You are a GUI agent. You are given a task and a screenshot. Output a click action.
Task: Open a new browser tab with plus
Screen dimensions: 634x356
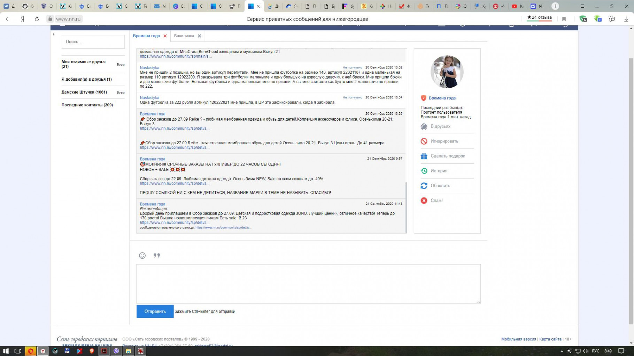click(555, 6)
